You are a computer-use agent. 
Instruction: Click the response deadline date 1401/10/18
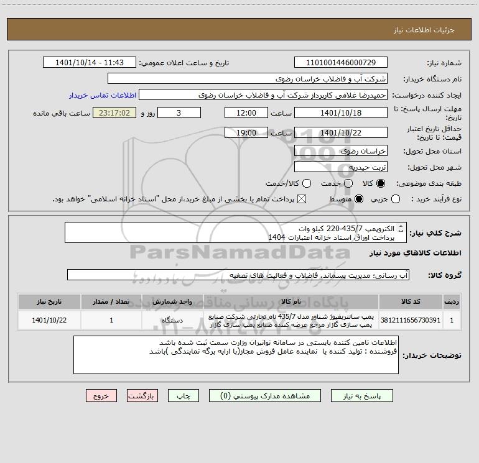click(341, 112)
